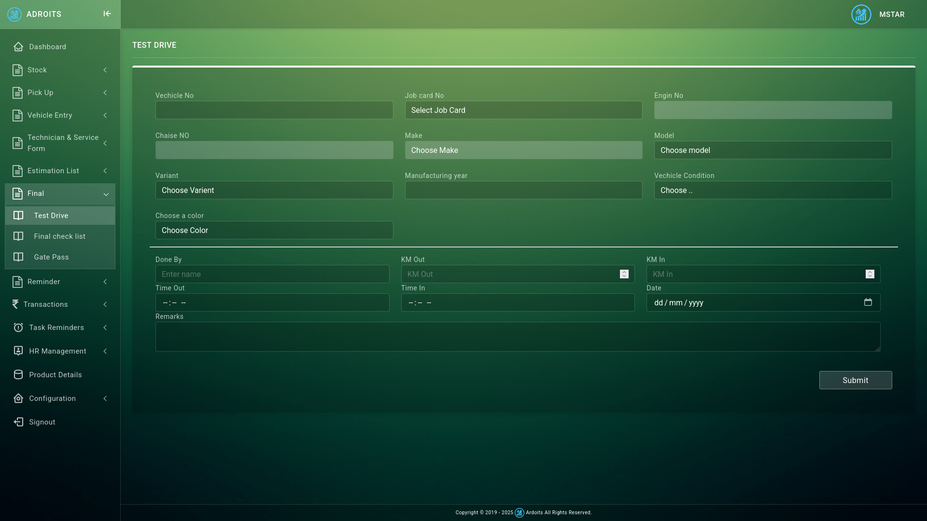This screenshot has width=927, height=521.
Task: Open Final check list menu item
Action: pos(59,236)
